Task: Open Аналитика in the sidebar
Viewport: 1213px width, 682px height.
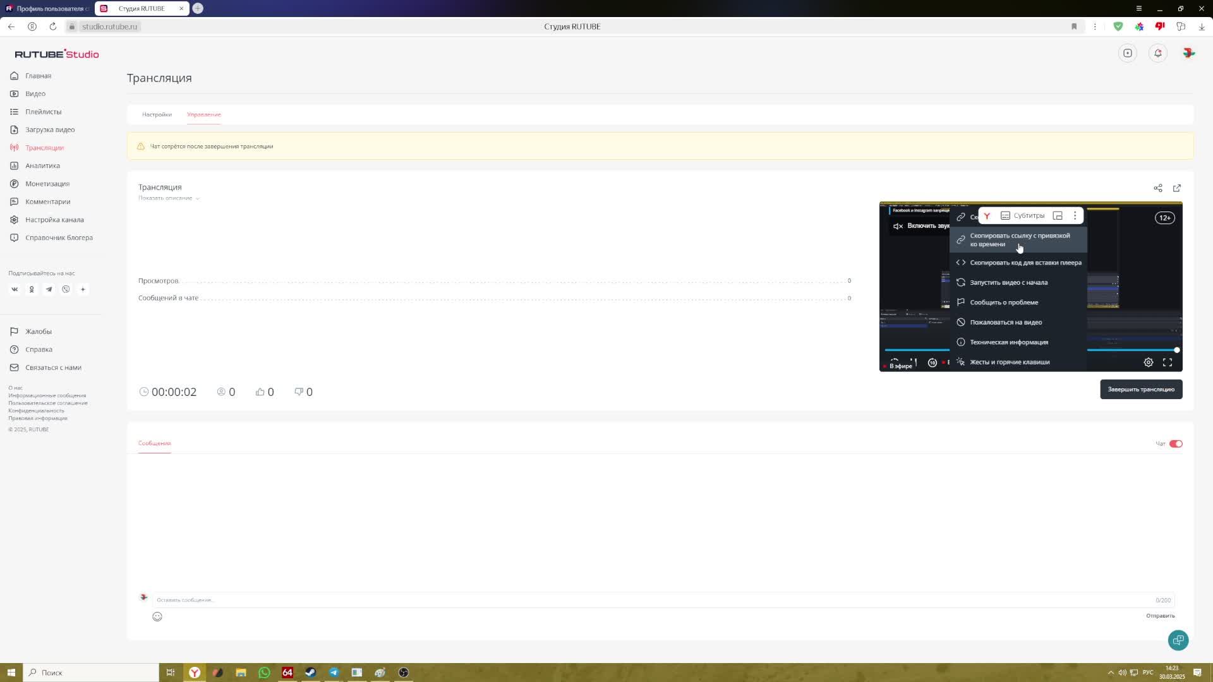Action: (x=42, y=165)
